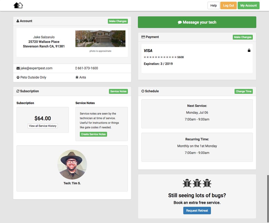Open the My Account page
This screenshot has width=269, height=223.
pos(248,5)
